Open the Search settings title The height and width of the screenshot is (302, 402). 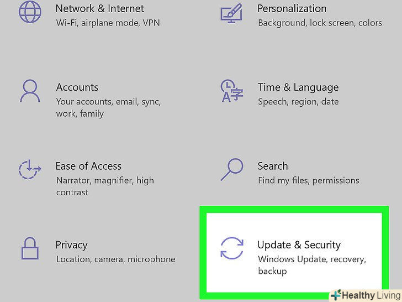click(x=273, y=166)
